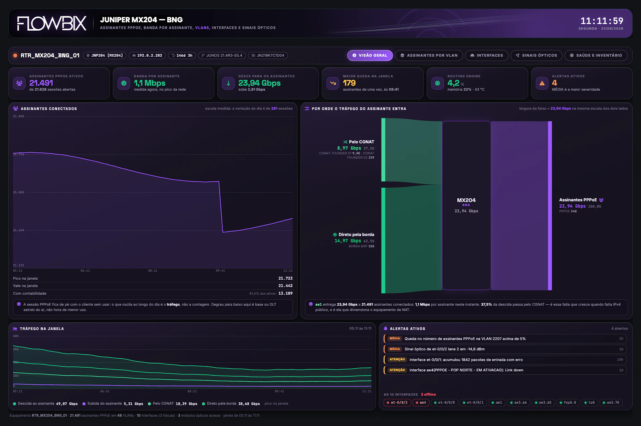
Task: Click the Pico na janela 21.723 value
Action: pyautogui.click(x=285, y=278)
